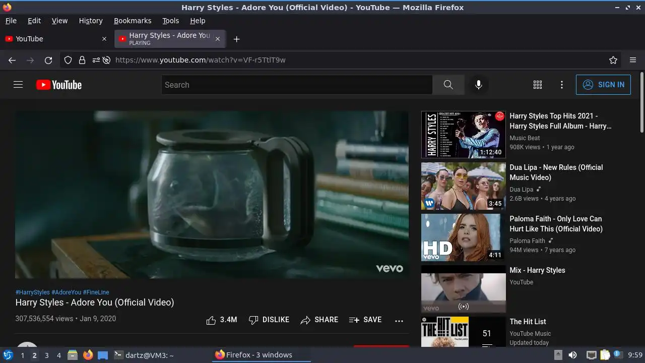Open the View menu
Image resolution: width=645 pixels, height=363 pixels.
(x=59, y=21)
